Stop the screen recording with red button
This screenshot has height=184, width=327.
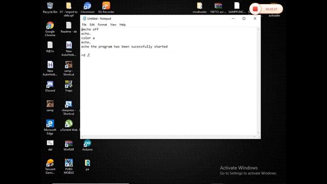[255, 9]
